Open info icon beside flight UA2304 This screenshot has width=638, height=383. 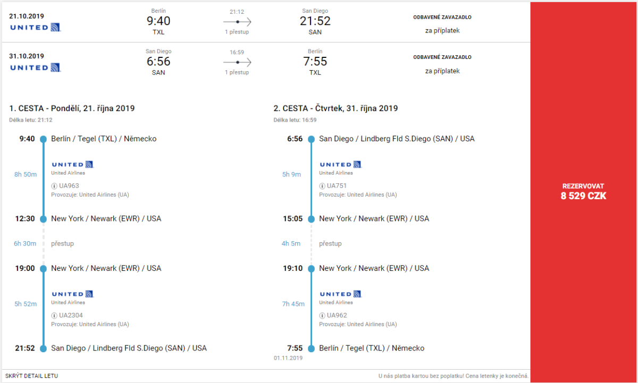coord(54,316)
